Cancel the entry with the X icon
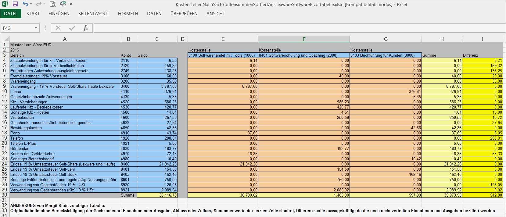The width and height of the screenshot is (506, 217). pyautogui.click(x=58, y=28)
